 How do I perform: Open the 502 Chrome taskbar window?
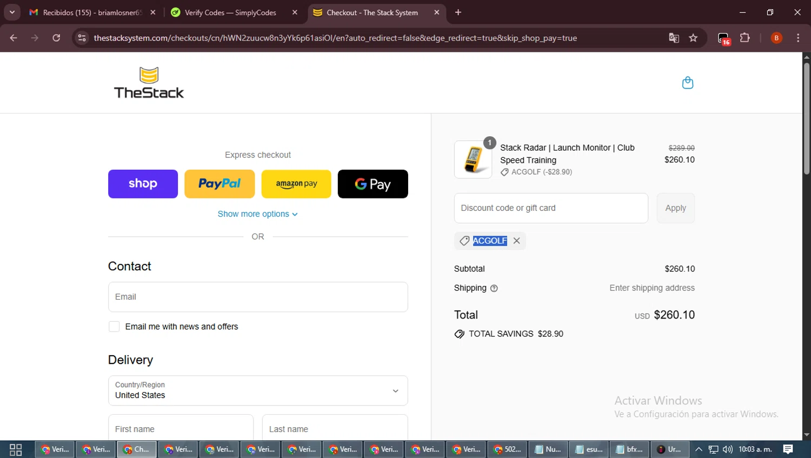coord(507,449)
